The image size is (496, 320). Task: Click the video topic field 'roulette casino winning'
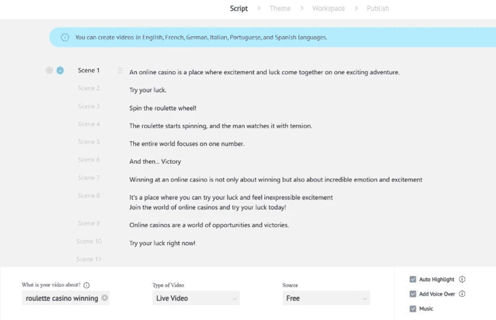click(x=65, y=298)
